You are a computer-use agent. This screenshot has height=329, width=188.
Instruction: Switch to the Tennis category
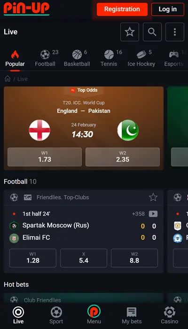(109, 58)
